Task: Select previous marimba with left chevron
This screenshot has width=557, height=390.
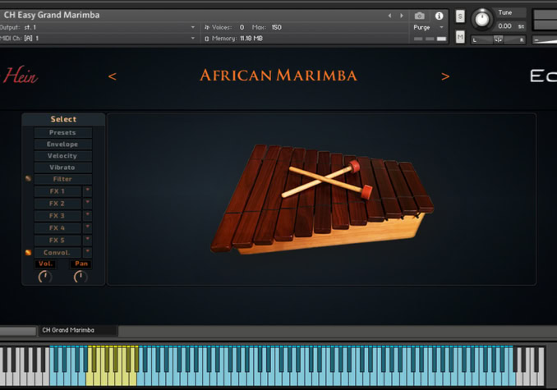Action: click(113, 76)
